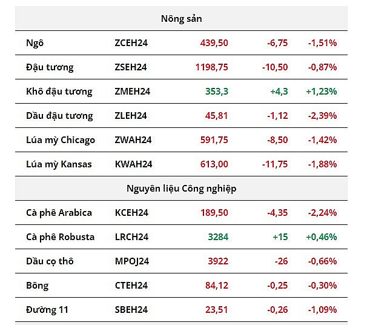Image resolution: width=370 pixels, height=325 pixels.
Task: Select the LRCH24 contract symbol
Action: [131, 237]
